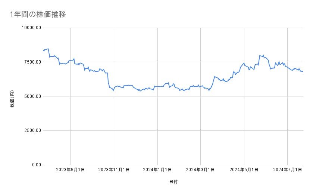Click the leftmost starting point of the blue line
313x194 pixels.
pos(44,50)
